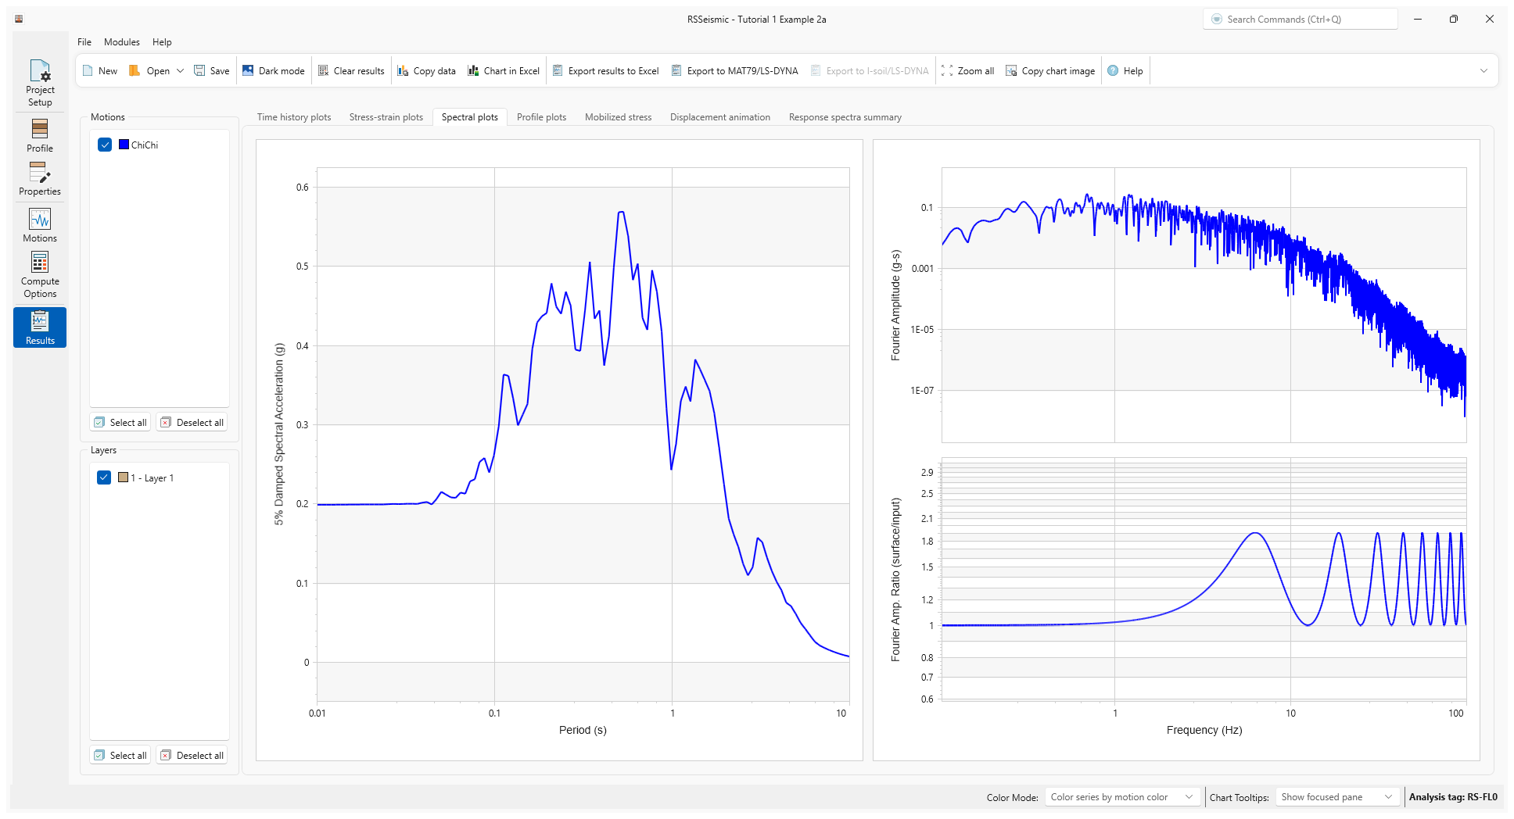Click the 'Analysis tag: RS-FL0' status text
The width and height of the screenshot is (1514, 819).
tap(1453, 797)
